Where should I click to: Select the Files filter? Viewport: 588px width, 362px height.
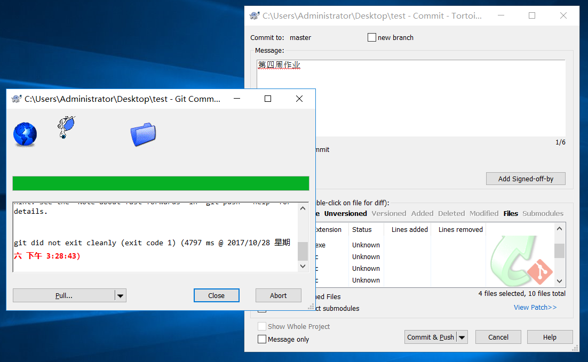511,214
